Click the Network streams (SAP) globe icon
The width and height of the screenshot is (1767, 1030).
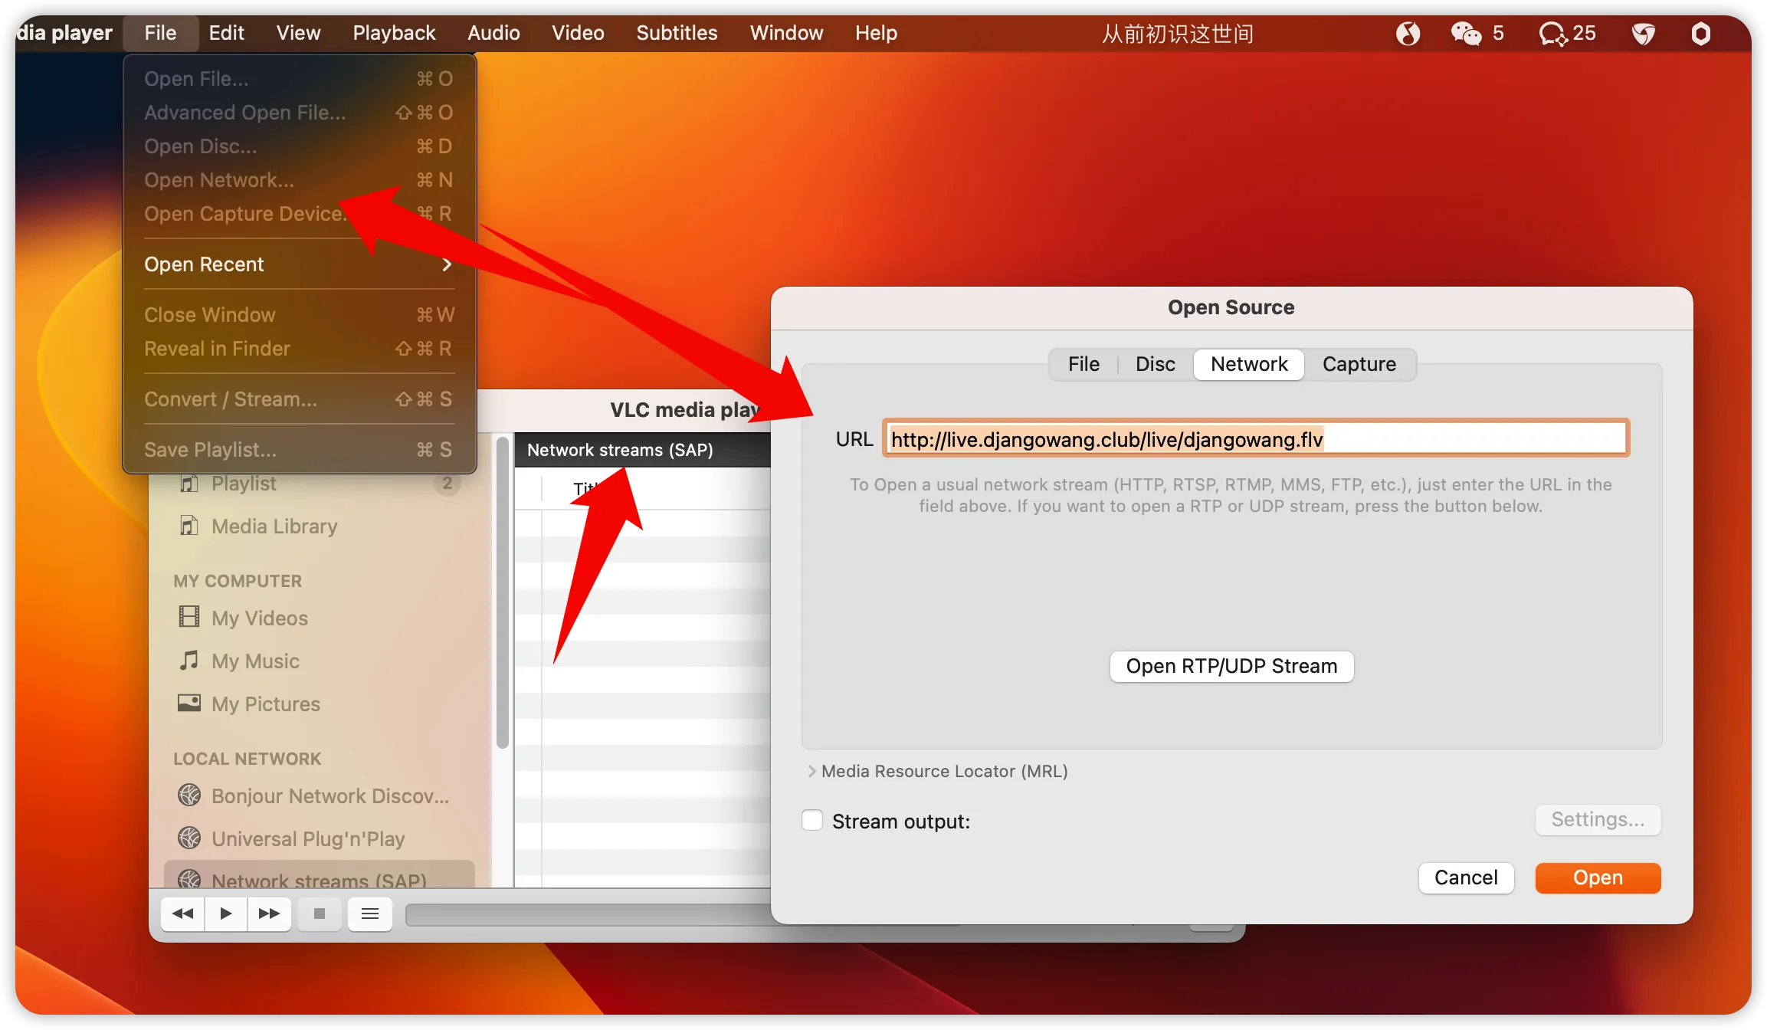pyautogui.click(x=189, y=879)
